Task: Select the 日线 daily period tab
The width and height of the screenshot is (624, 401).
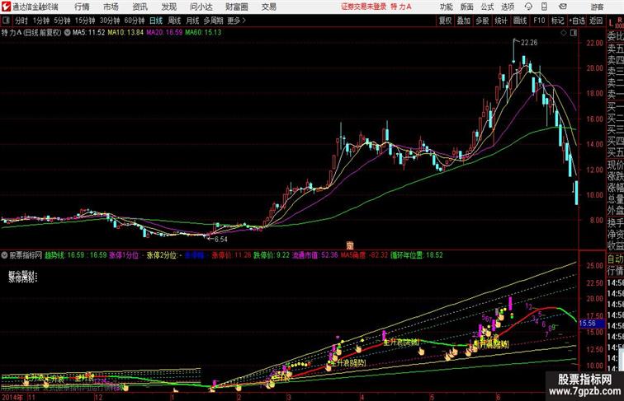Action: (156, 21)
